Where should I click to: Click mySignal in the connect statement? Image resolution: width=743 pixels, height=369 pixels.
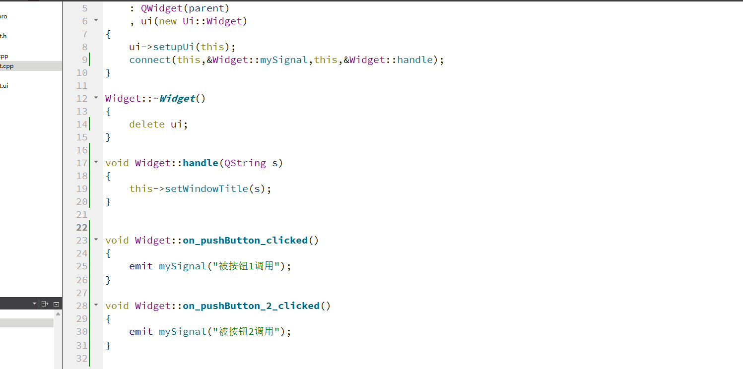[284, 60]
